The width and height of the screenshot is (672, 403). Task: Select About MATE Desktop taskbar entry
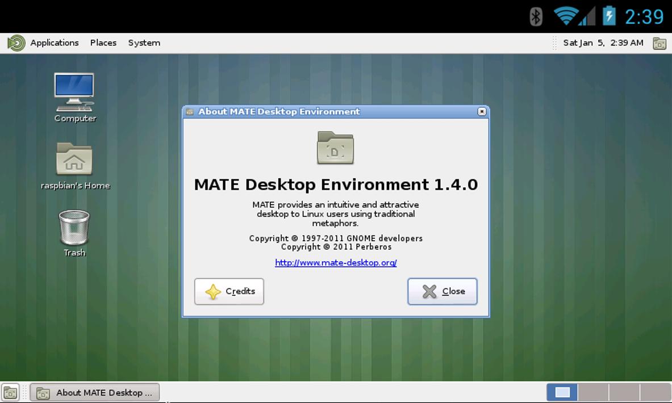point(95,392)
